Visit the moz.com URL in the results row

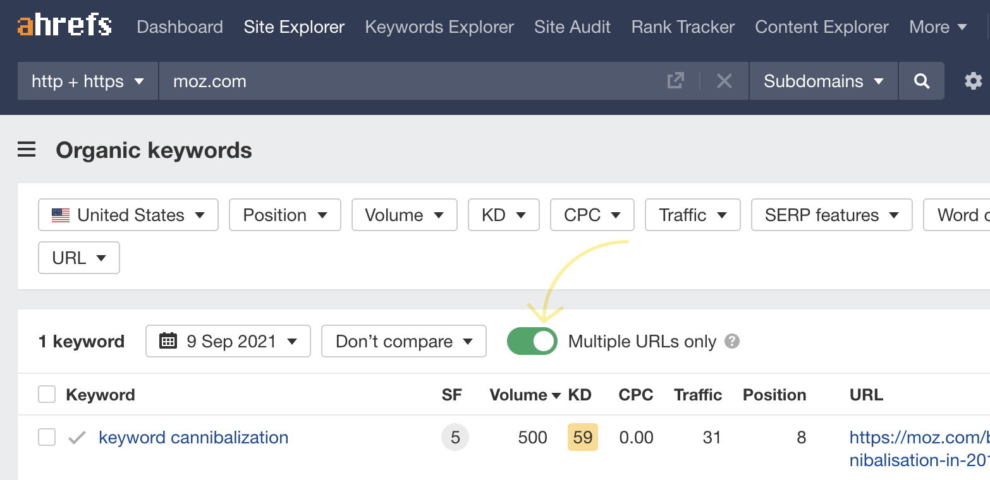point(918,437)
